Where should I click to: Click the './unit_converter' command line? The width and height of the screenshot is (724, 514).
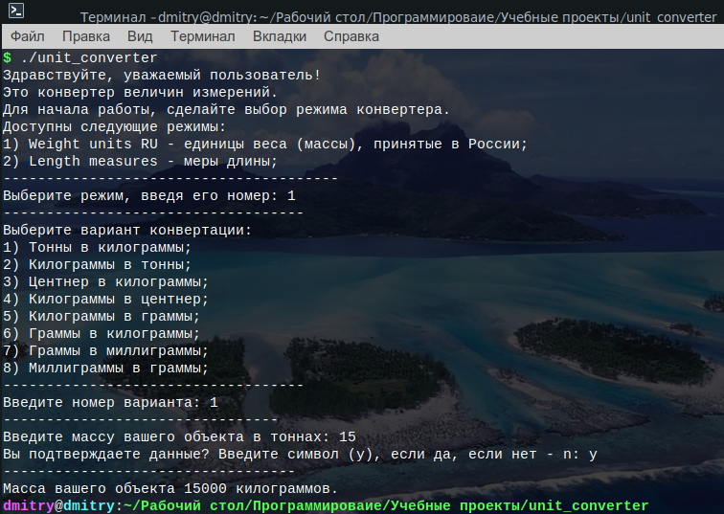point(79,57)
